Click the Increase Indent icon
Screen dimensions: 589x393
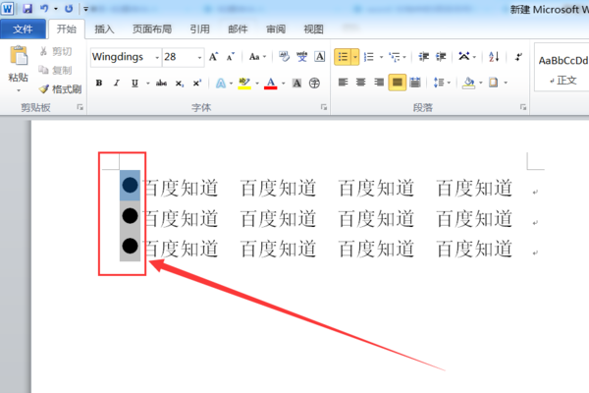pyautogui.click(x=441, y=57)
